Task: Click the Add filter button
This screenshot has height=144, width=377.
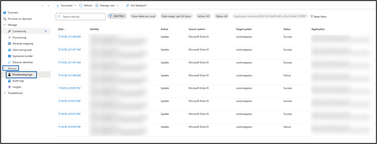Action: pos(117,16)
